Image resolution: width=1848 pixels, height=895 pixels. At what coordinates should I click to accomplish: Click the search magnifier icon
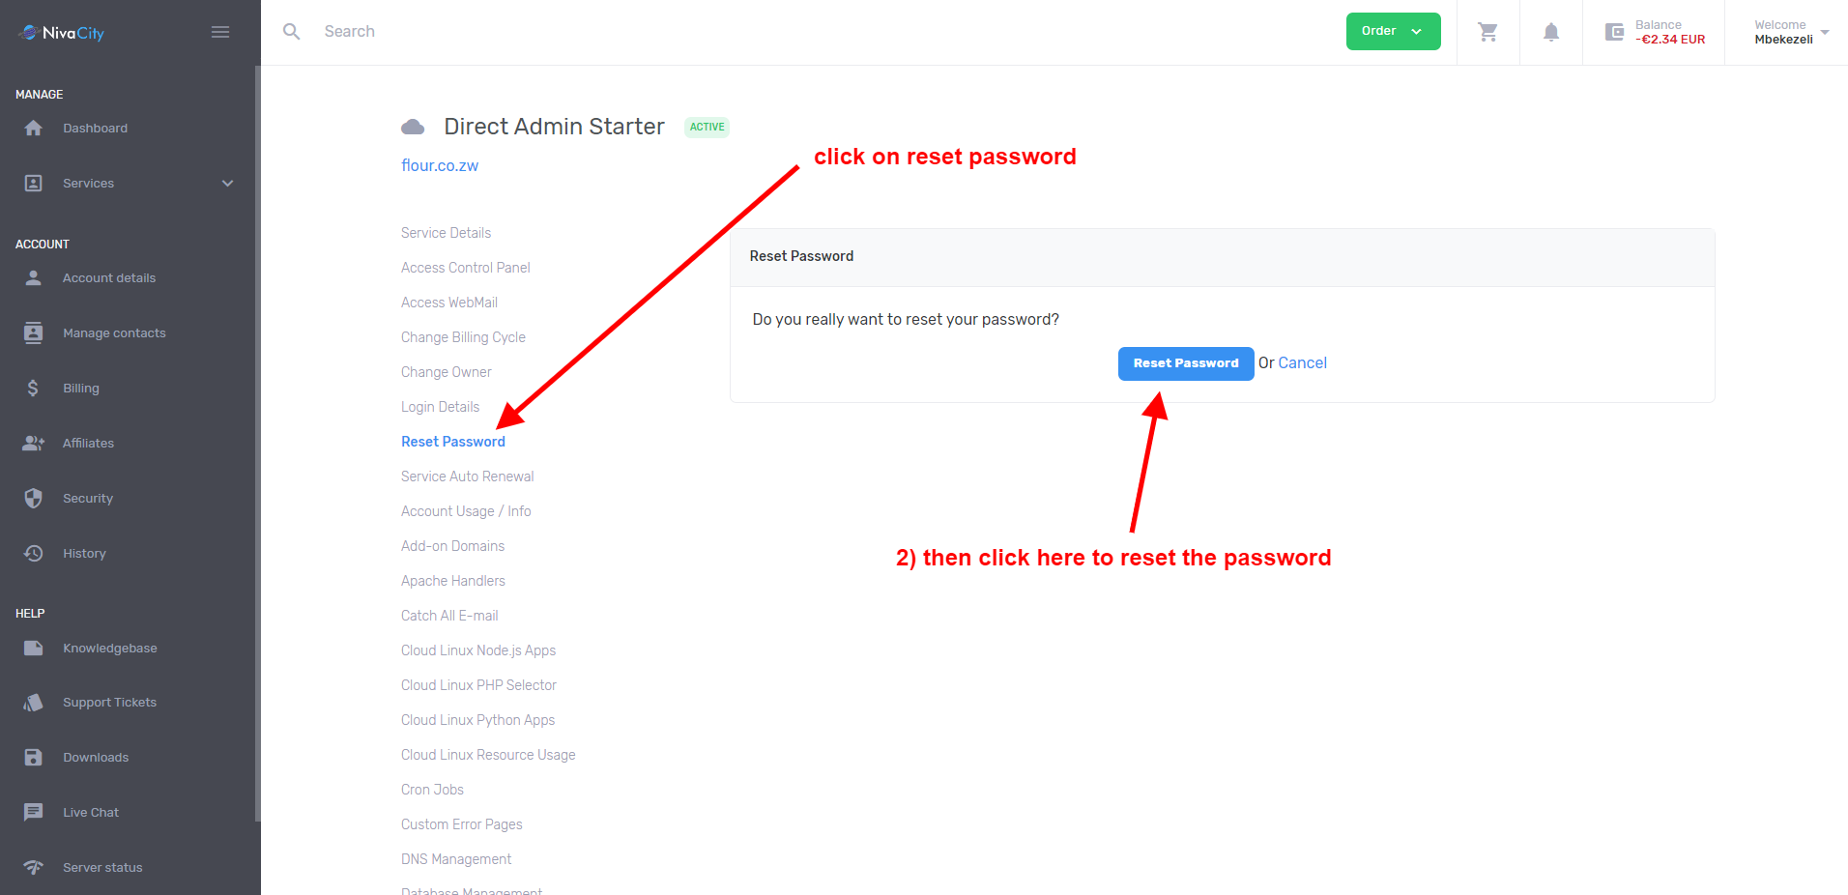291,32
